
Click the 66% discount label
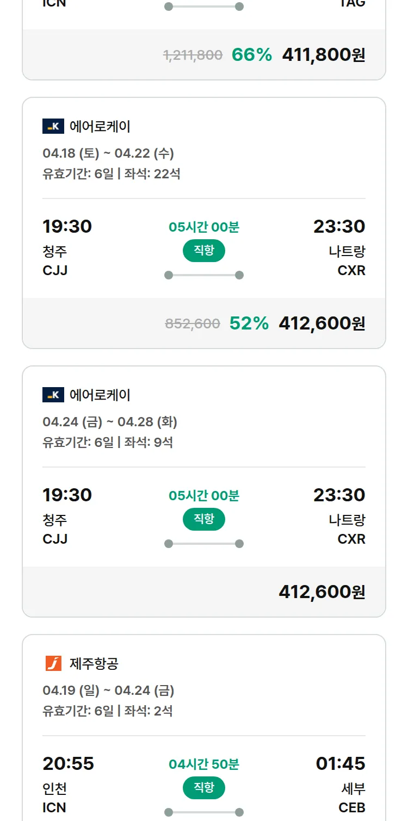coord(251,55)
